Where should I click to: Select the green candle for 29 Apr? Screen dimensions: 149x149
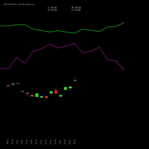(x=70, y=87)
